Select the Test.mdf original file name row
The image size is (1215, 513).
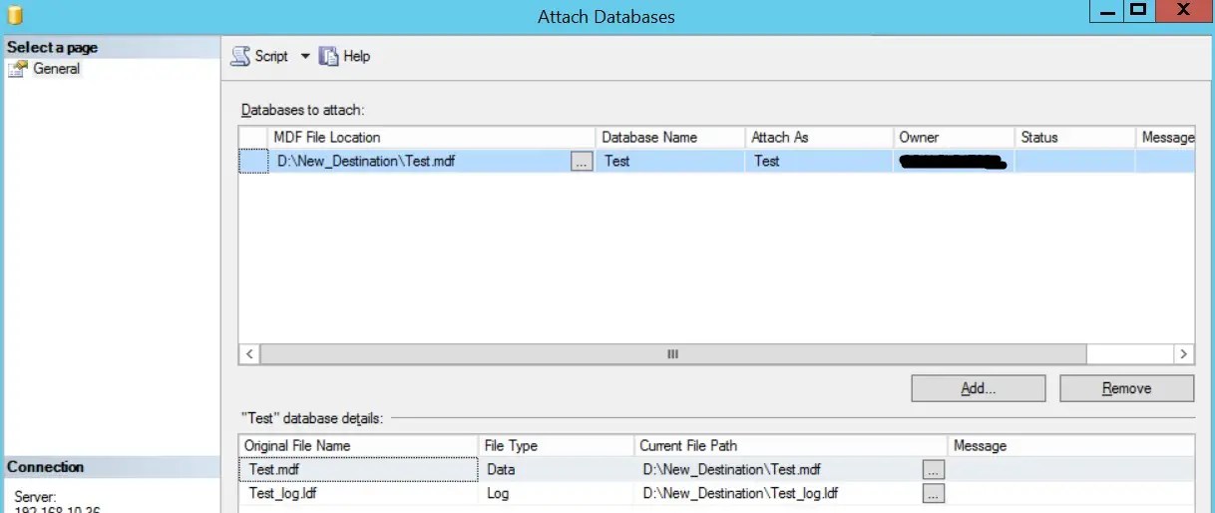coord(358,469)
